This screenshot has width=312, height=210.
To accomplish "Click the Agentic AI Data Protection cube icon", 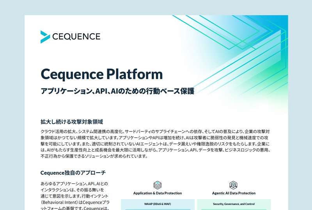I will point(233,185).
